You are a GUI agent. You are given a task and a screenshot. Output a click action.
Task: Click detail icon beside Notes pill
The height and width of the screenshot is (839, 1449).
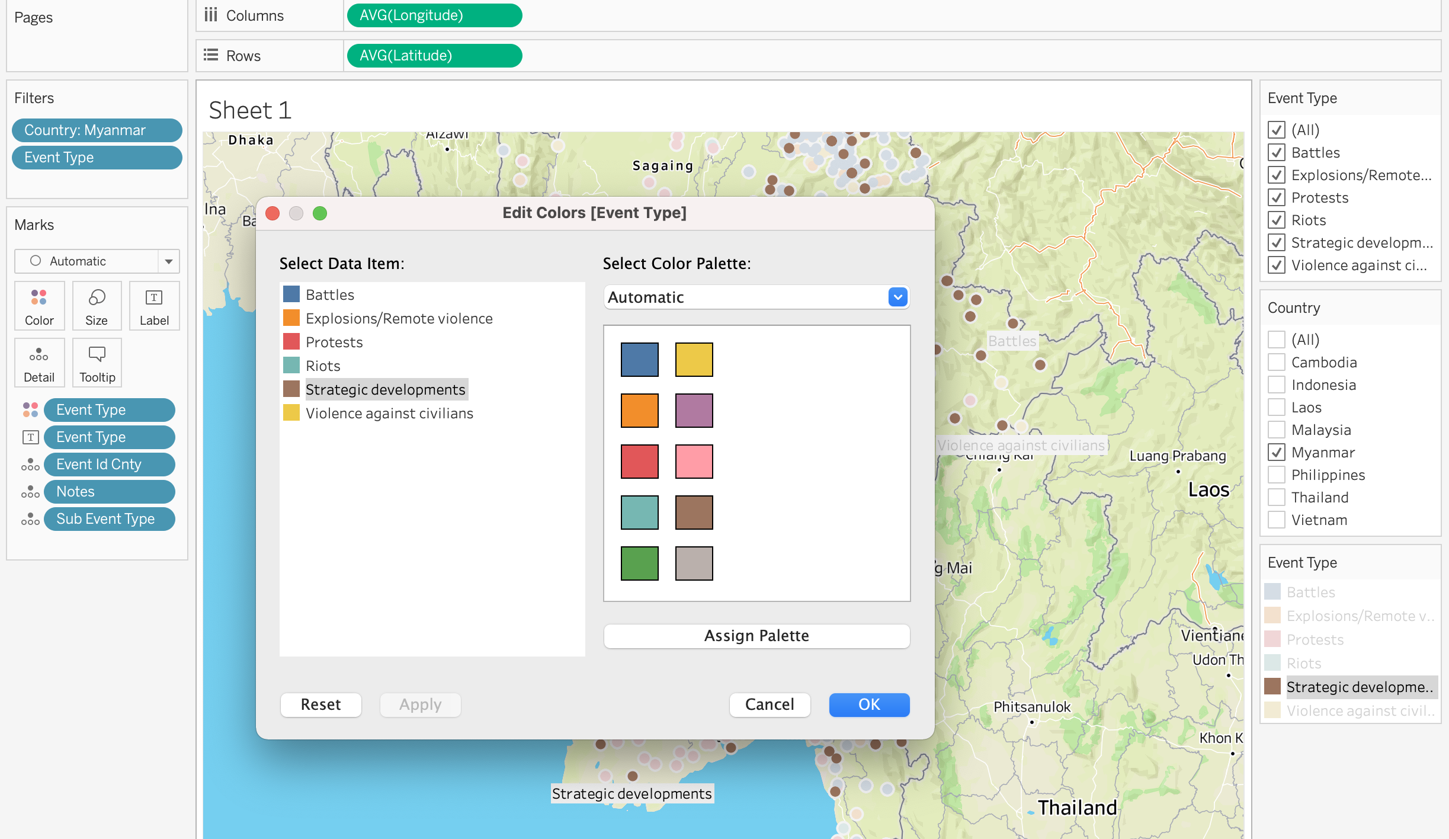30,492
